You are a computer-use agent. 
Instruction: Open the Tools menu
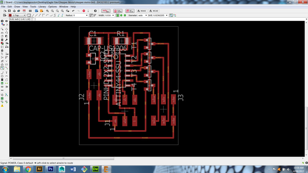tap(33, 7)
